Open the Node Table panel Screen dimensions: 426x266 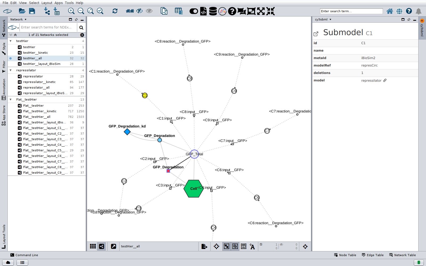[345, 255]
